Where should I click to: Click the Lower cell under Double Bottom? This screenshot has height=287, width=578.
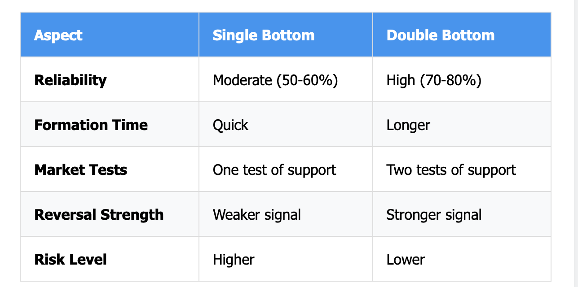[462, 259]
